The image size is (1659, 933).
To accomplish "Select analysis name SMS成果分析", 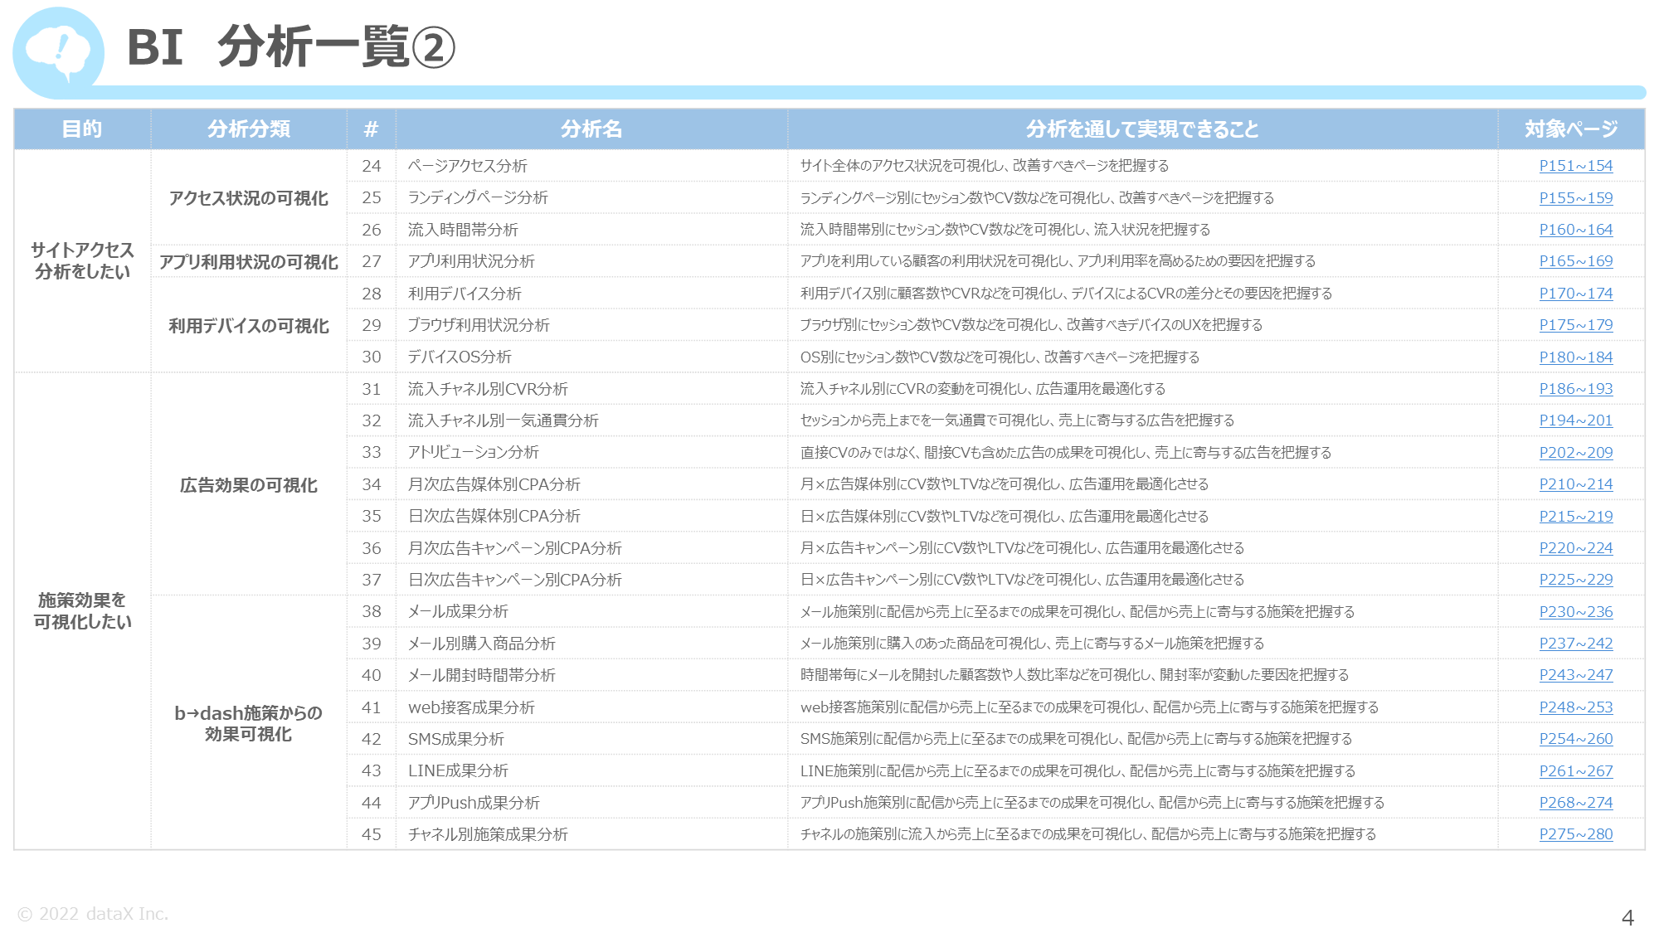I will [x=456, y=739].
